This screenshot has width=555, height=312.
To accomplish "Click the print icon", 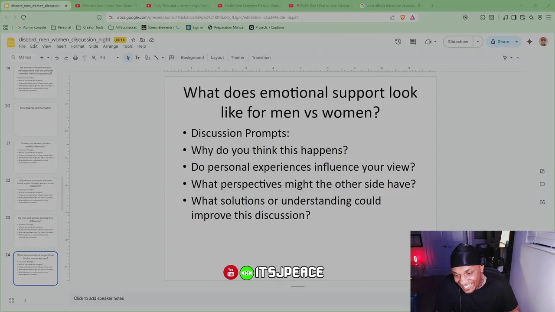I will click(x=75, y=58).
